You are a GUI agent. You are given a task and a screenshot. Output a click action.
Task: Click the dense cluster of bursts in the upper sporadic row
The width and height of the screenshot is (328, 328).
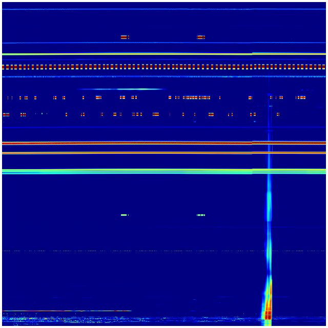tap(197, 97)
